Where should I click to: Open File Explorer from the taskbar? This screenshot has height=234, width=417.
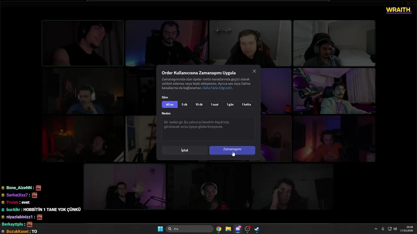point(228,229)
